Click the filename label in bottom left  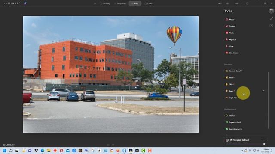(9, 145)
